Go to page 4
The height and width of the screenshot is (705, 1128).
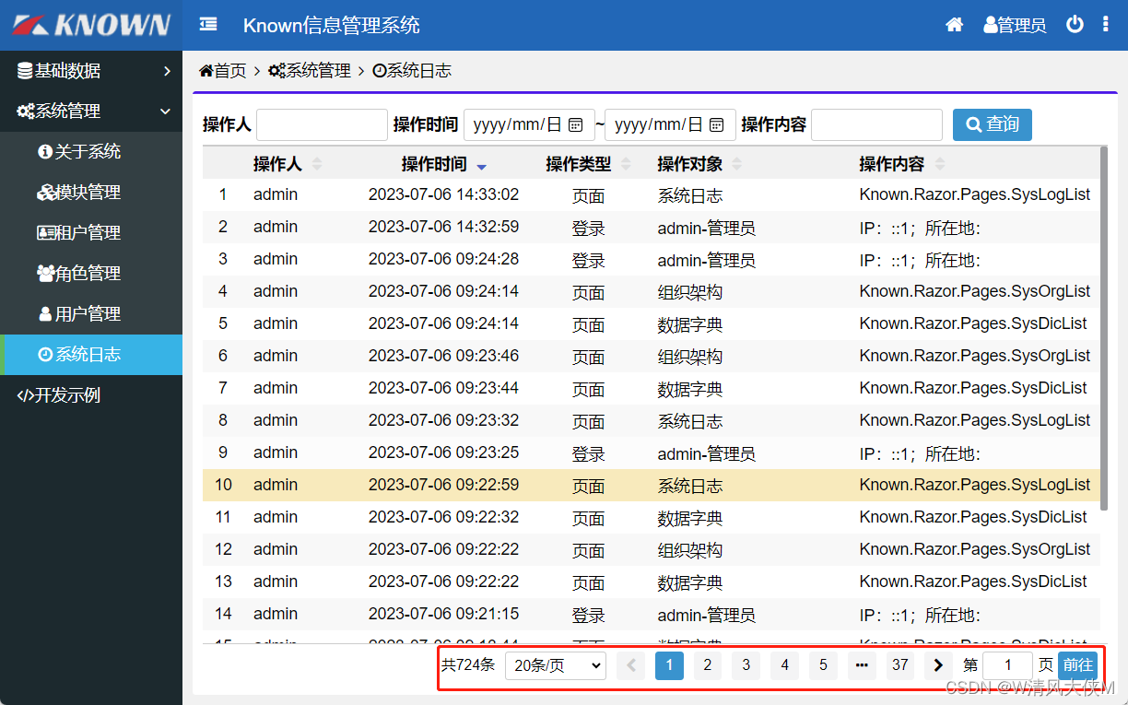(784, 665)
